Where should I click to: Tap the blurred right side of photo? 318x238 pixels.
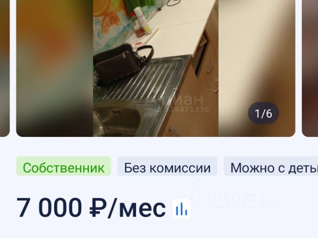pos(257,68)
